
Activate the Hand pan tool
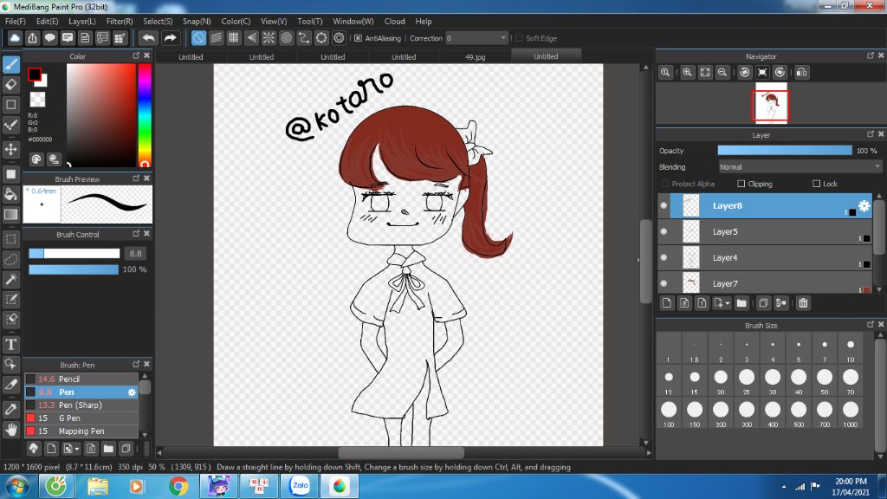(11, 430)
